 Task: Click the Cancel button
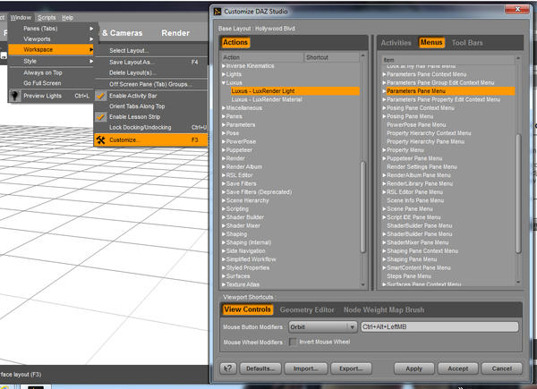click(502, 368)
